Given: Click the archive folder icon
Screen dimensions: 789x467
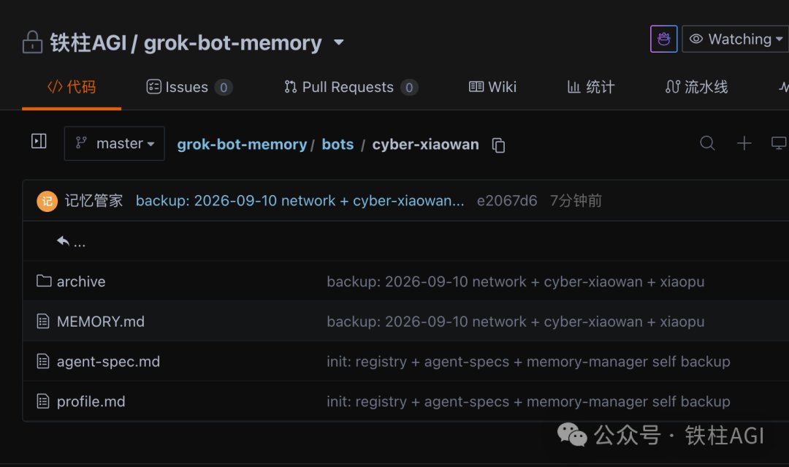Looking at the screenshot, I should [44, 281].
